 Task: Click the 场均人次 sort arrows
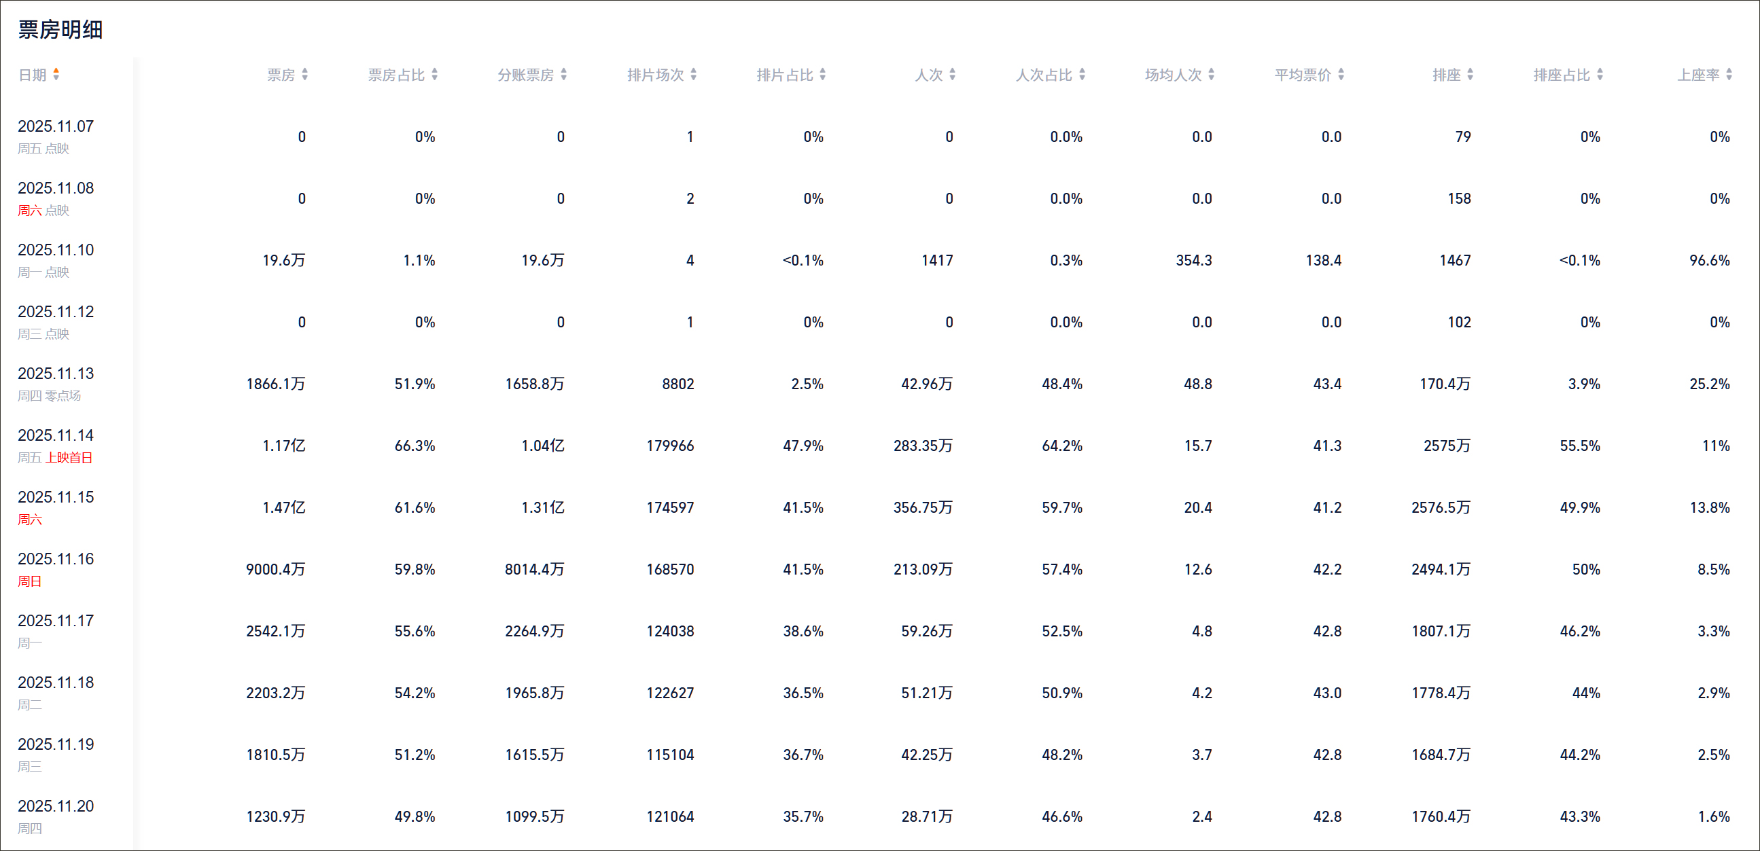pyautogui.click(x=1212, y=75)
